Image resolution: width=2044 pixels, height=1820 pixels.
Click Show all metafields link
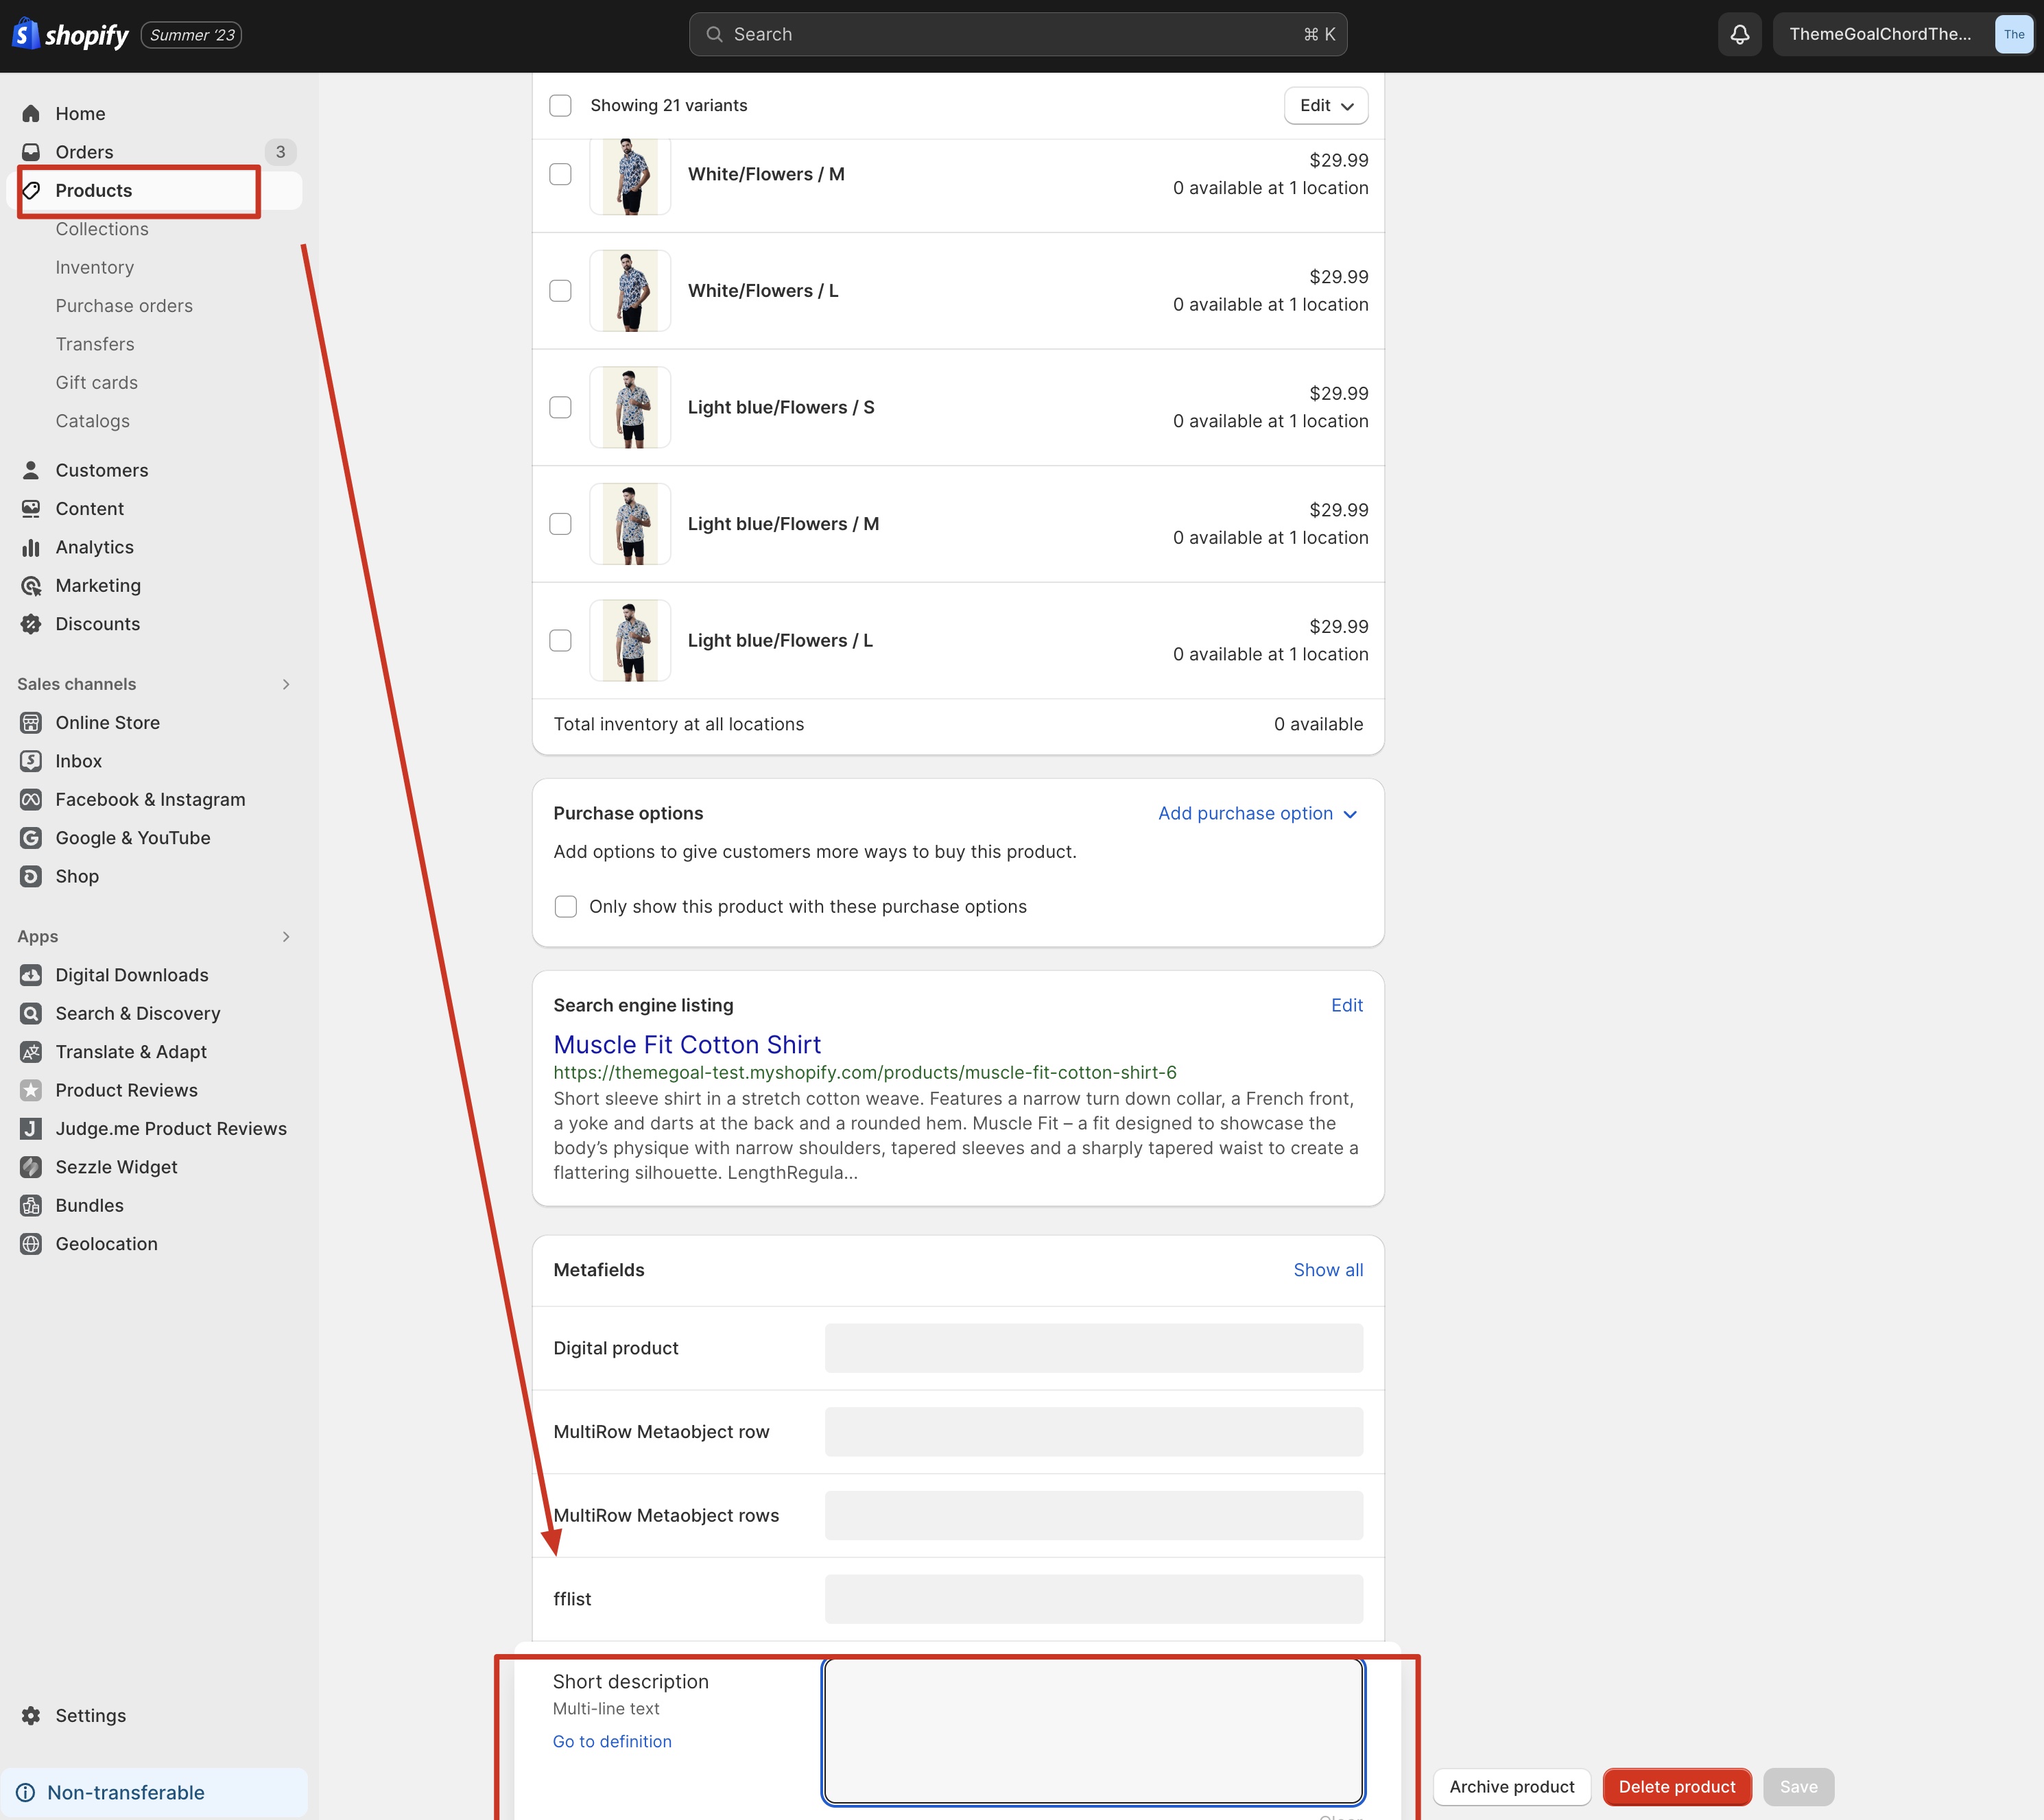[x=1328, y=1270]
